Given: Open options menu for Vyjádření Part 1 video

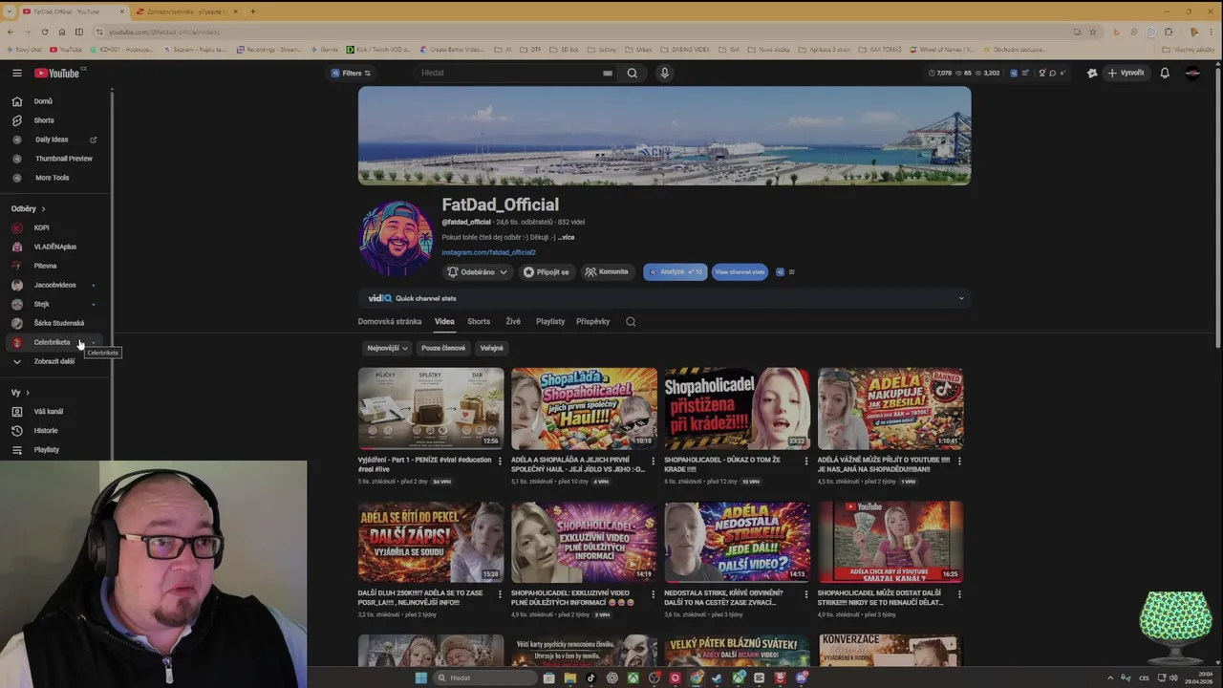Looking at the screenshot, I should coord(501,461).
